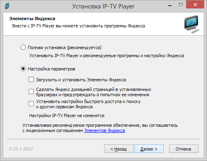Close the IP-TV Player installer window

(195, 5)
